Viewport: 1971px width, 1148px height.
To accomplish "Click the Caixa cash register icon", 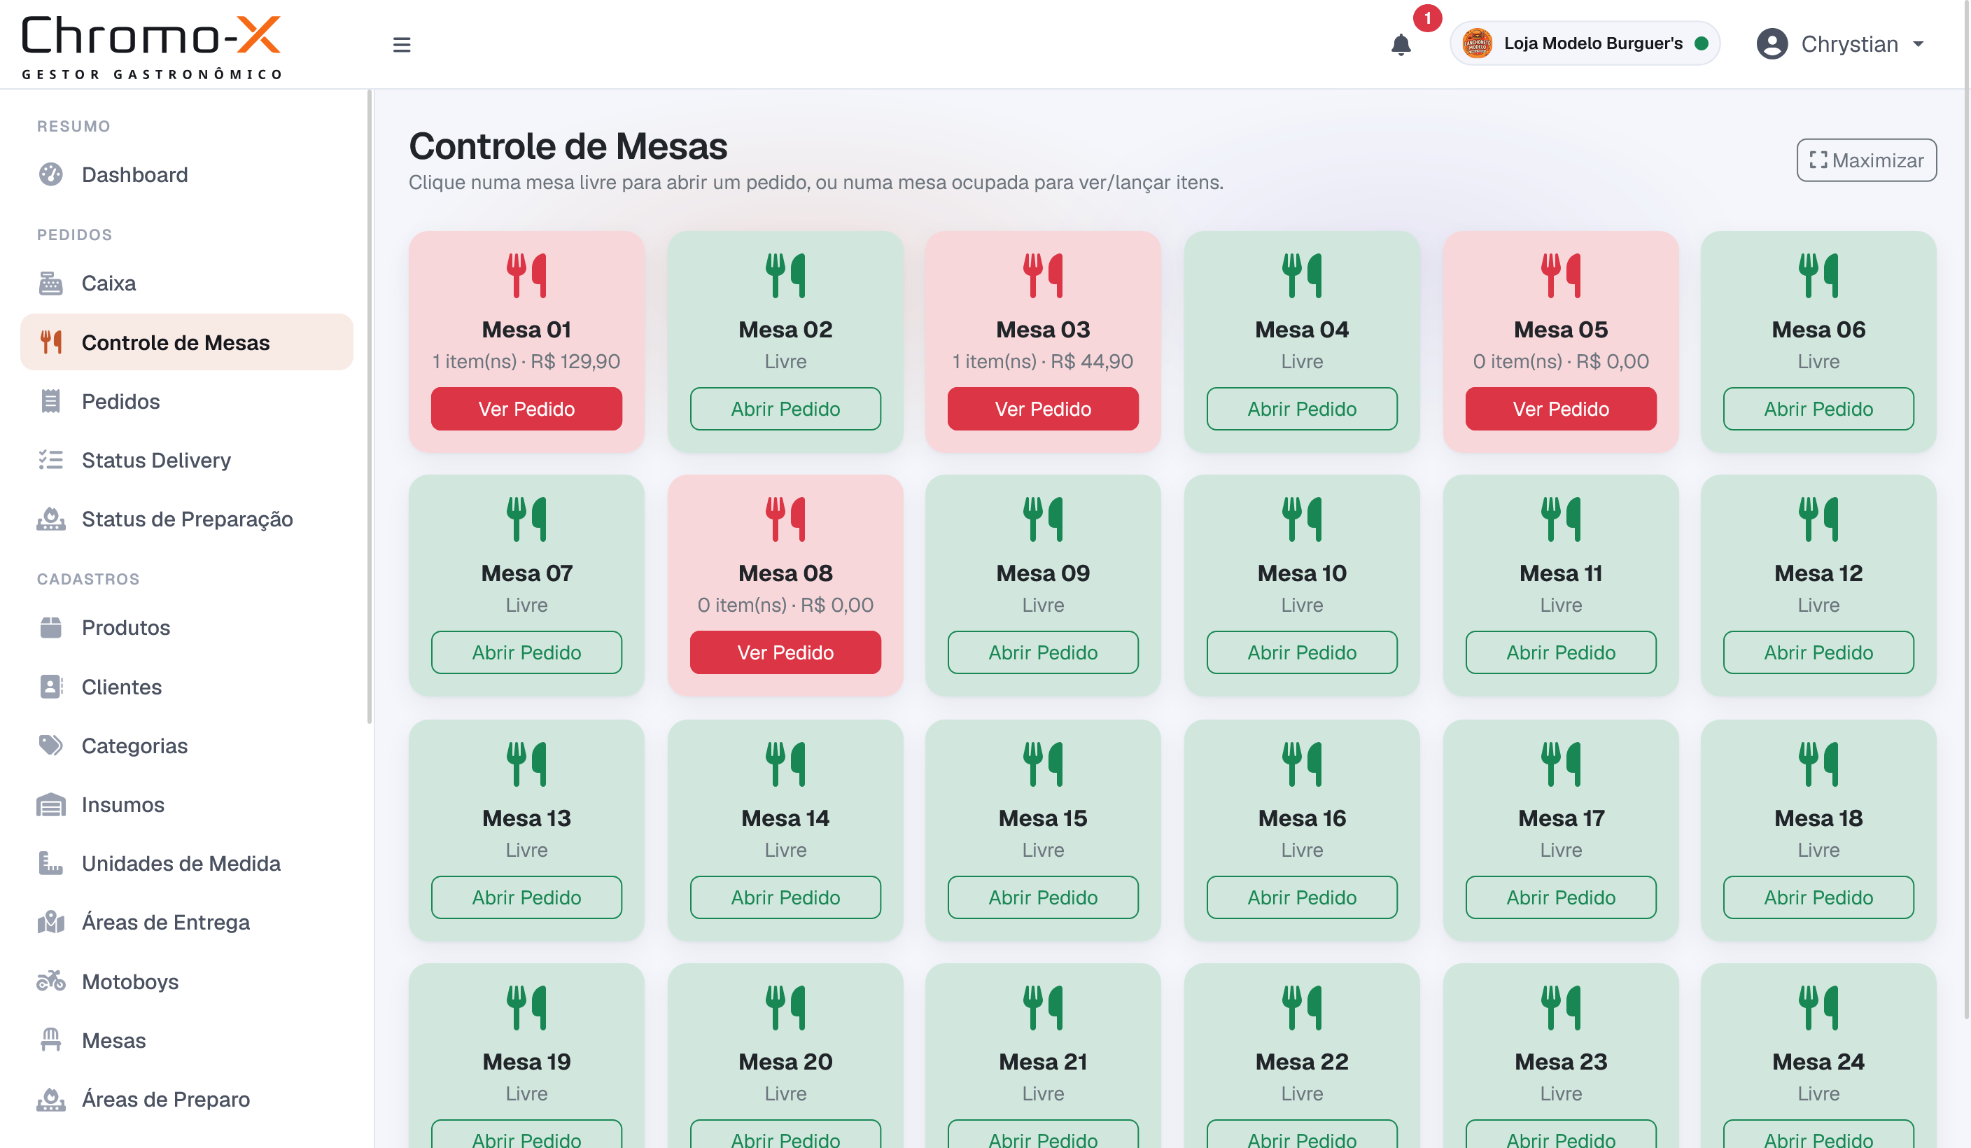I will [x=51, y=283].
